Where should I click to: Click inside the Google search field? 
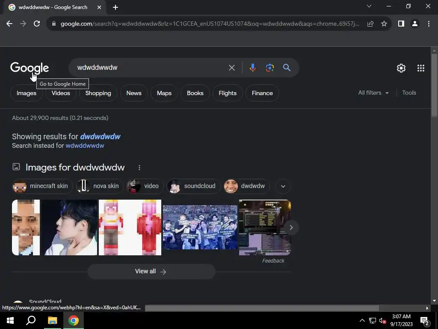tap(151, 68)
